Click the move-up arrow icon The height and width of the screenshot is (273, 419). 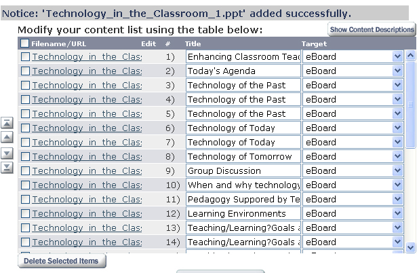(x=7, y=137)
